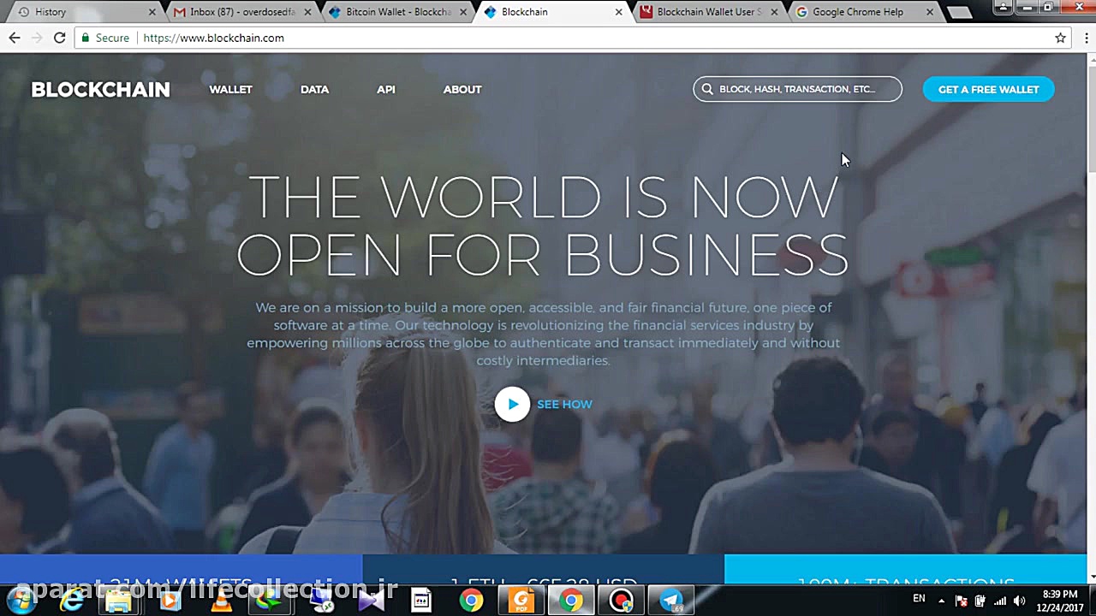Open the DATA navigation menu
The width and height of the screenshot is (1096, 616).
point(314,89)
